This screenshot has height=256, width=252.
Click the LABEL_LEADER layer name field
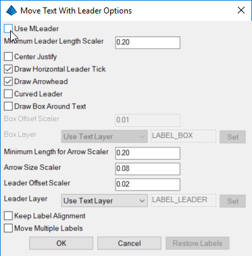pos(183,200)
